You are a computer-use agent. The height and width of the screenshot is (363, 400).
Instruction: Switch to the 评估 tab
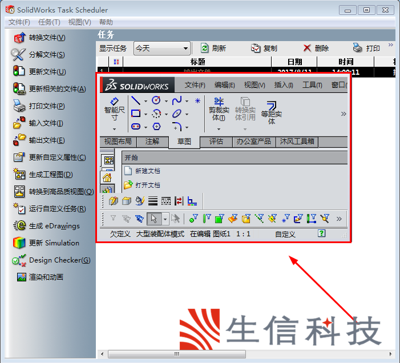click(216, 142)
